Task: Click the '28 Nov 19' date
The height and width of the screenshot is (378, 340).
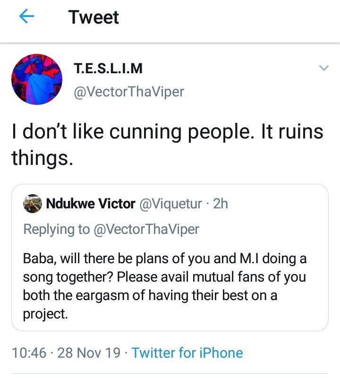Action: 89,353
